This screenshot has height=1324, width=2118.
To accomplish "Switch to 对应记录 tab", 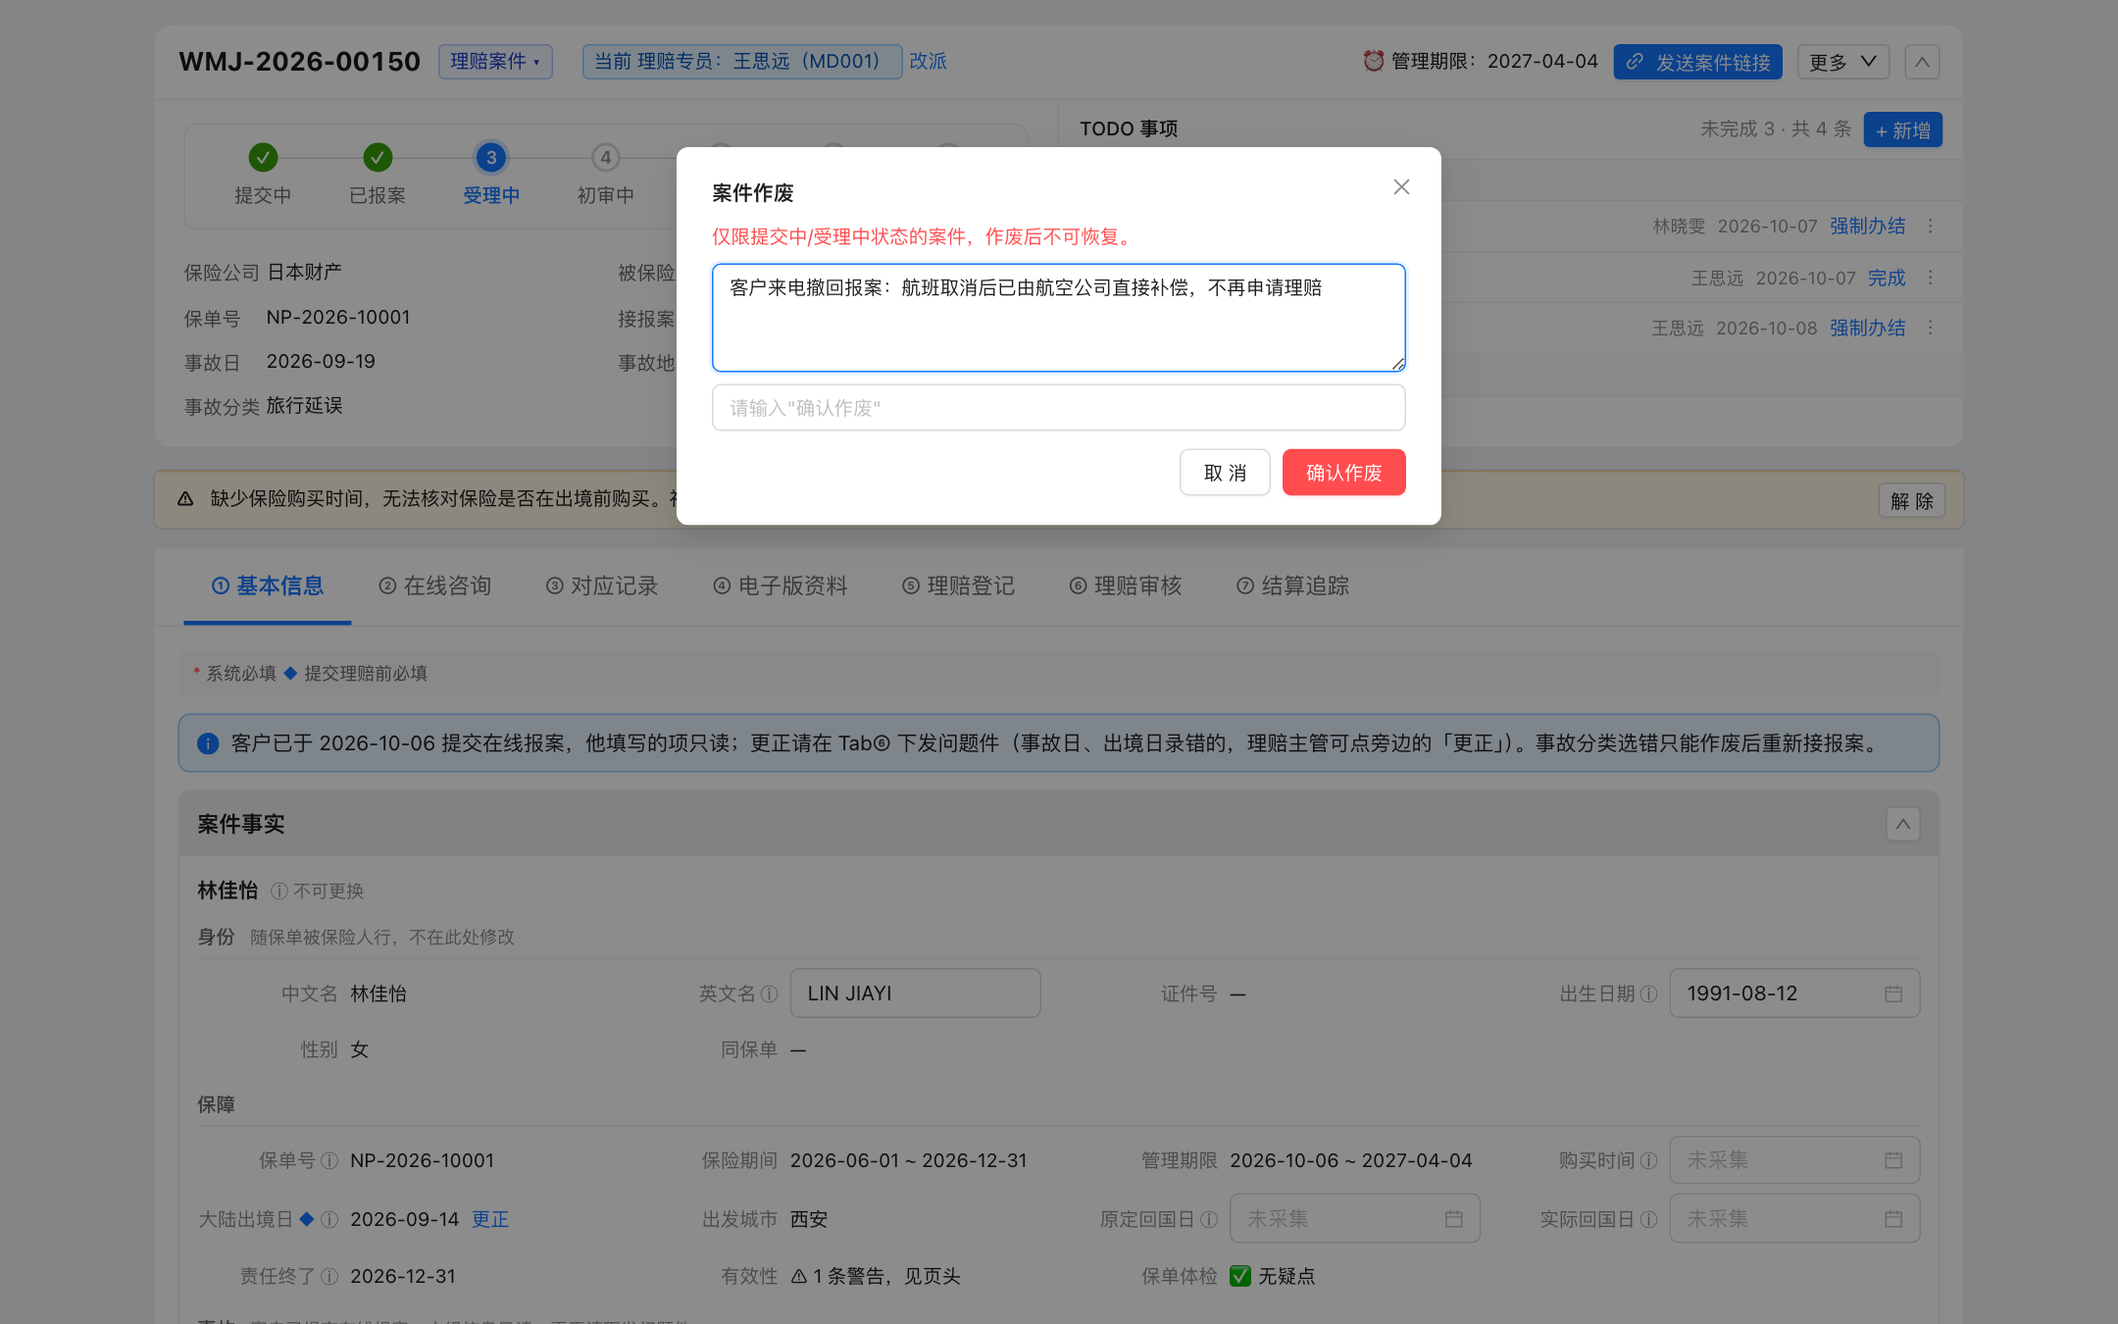I will (602, 586).
